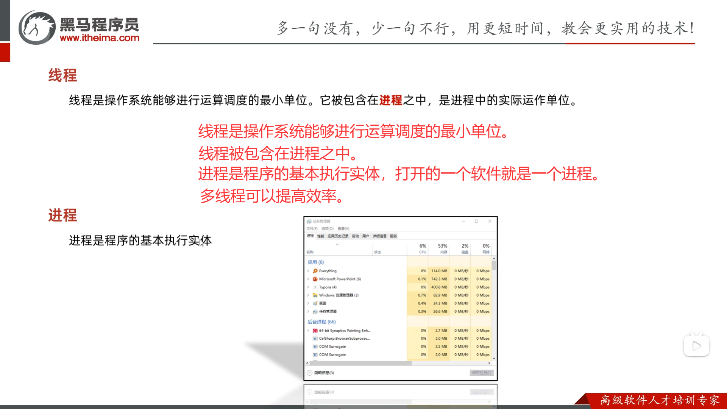Click the bilibili video play overlay icon
The width and height of the screenshot is (727, 409).
coord(696,345)
